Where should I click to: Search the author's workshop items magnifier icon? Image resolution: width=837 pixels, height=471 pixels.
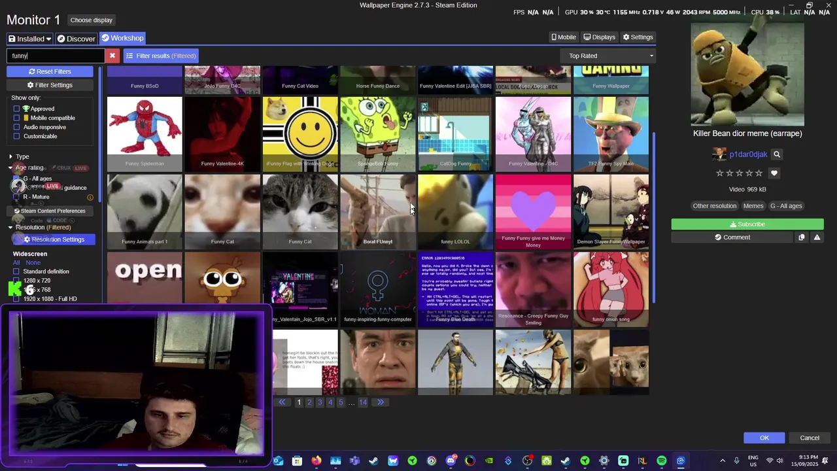click(x=777, y=154)
